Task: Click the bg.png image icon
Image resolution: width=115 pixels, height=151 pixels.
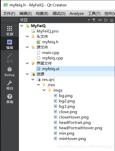Action: pyautogui.click(x=55, y=96)
